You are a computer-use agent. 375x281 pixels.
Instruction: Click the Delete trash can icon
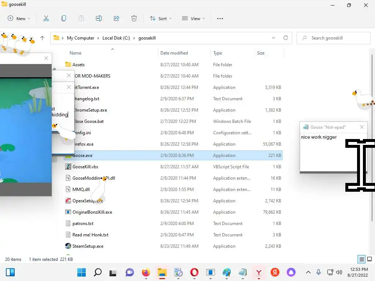pyautogui.click(x=134, y=18)
